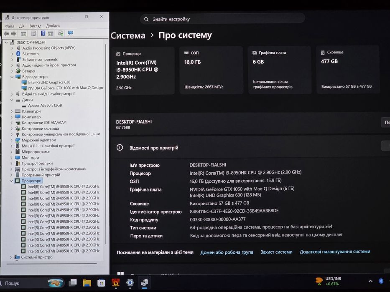Open the USD/INR widget on taskbar
Screen dimensions: 390x292
coord(328,281)
